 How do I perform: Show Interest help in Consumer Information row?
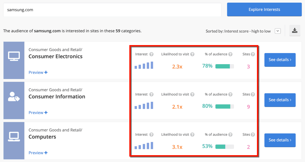(151, 94)
